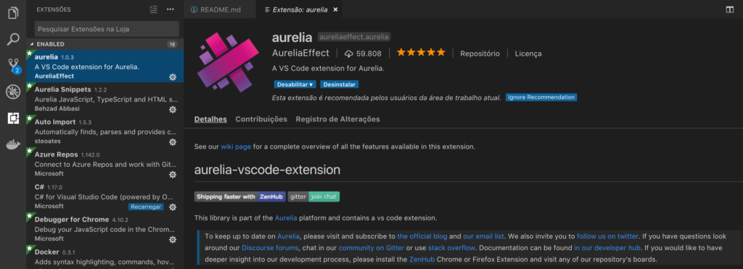Click the ZenHub shipping badge

239,196
